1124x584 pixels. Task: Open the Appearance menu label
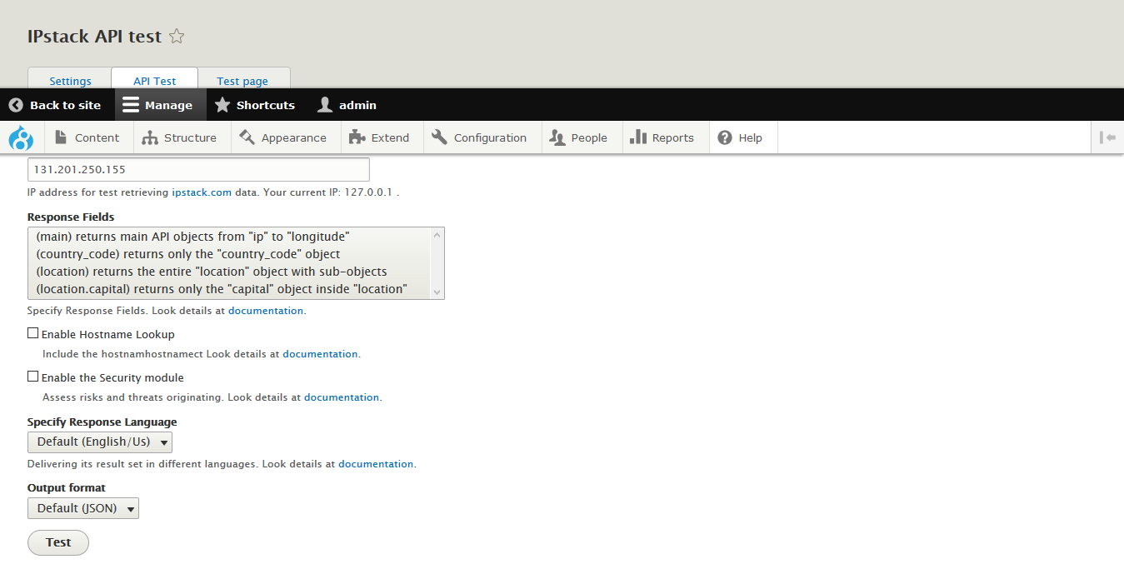tap(294, 138)
